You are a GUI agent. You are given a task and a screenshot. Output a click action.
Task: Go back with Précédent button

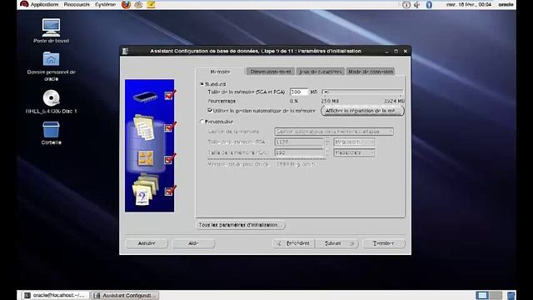(294, 243)
